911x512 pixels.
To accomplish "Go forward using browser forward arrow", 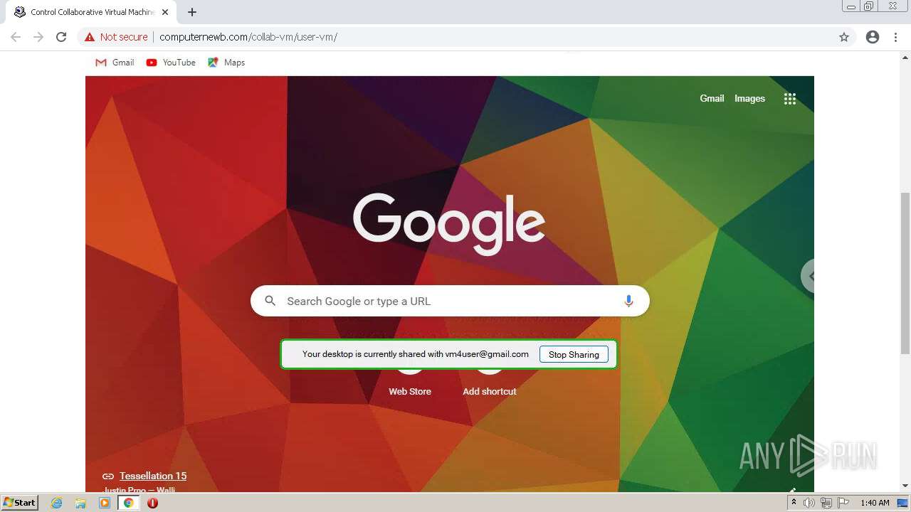I will [38, 37].
